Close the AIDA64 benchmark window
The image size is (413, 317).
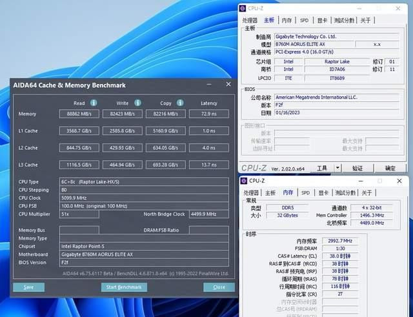228,84
